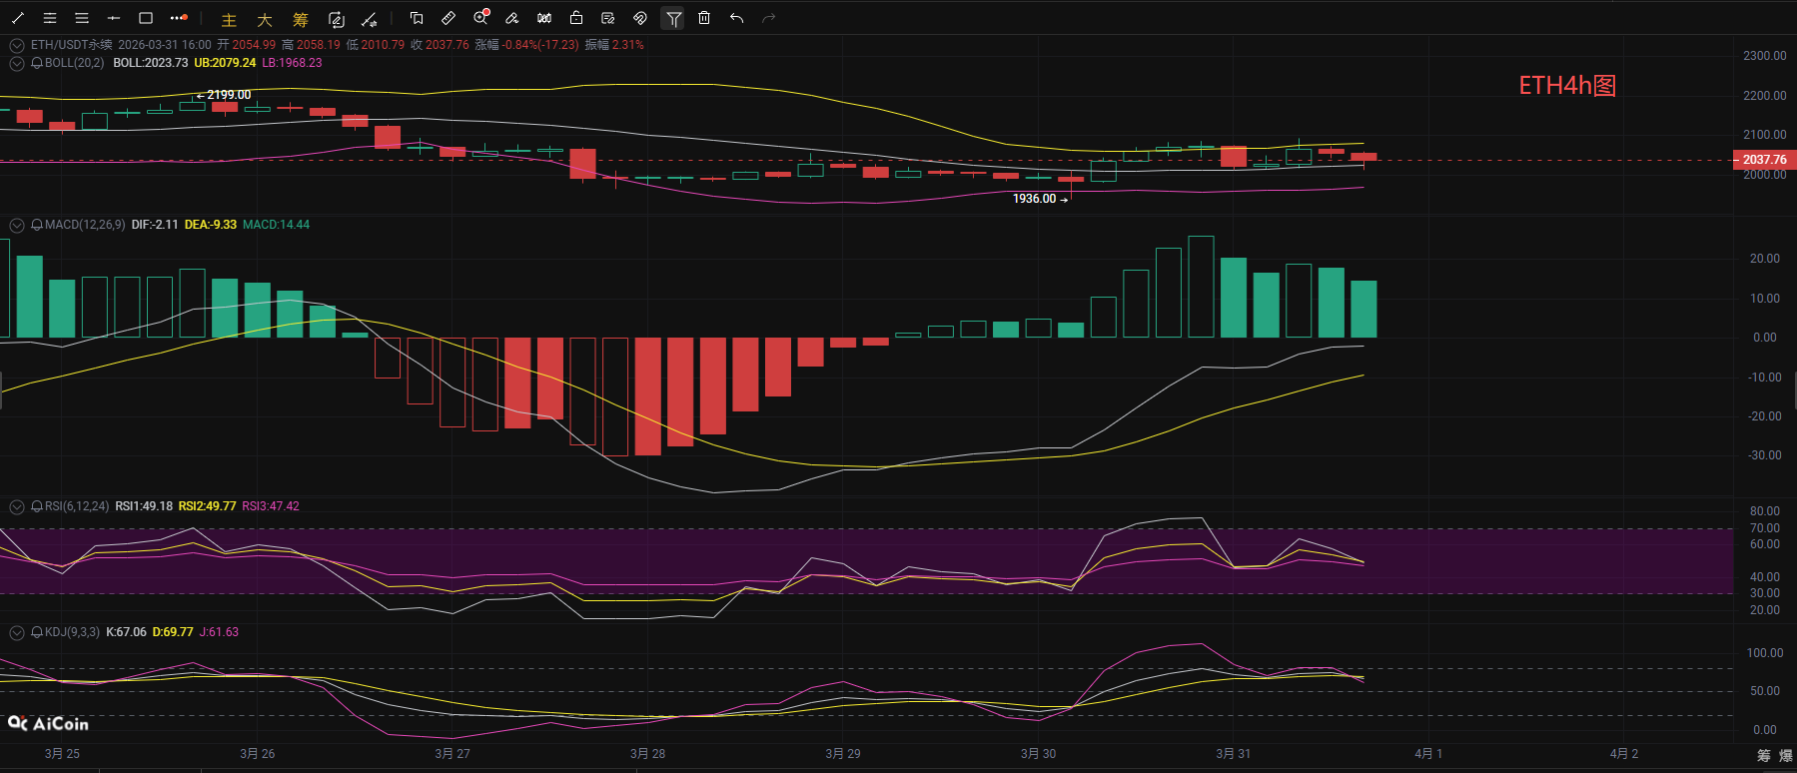Viewport: 1797px width, 773px height.
Task: Choose the rectangle shape drawing tool
Action: point(146,18)
